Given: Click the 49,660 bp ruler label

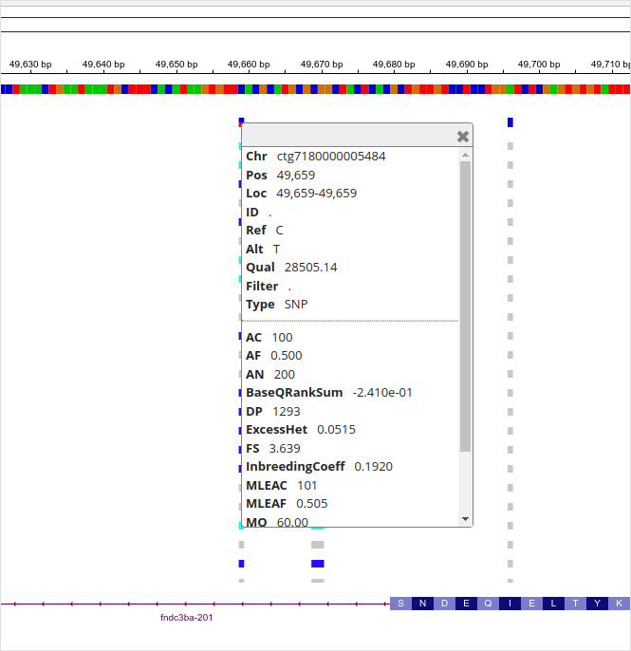Looking at the screenshot, I should [249, 65].
